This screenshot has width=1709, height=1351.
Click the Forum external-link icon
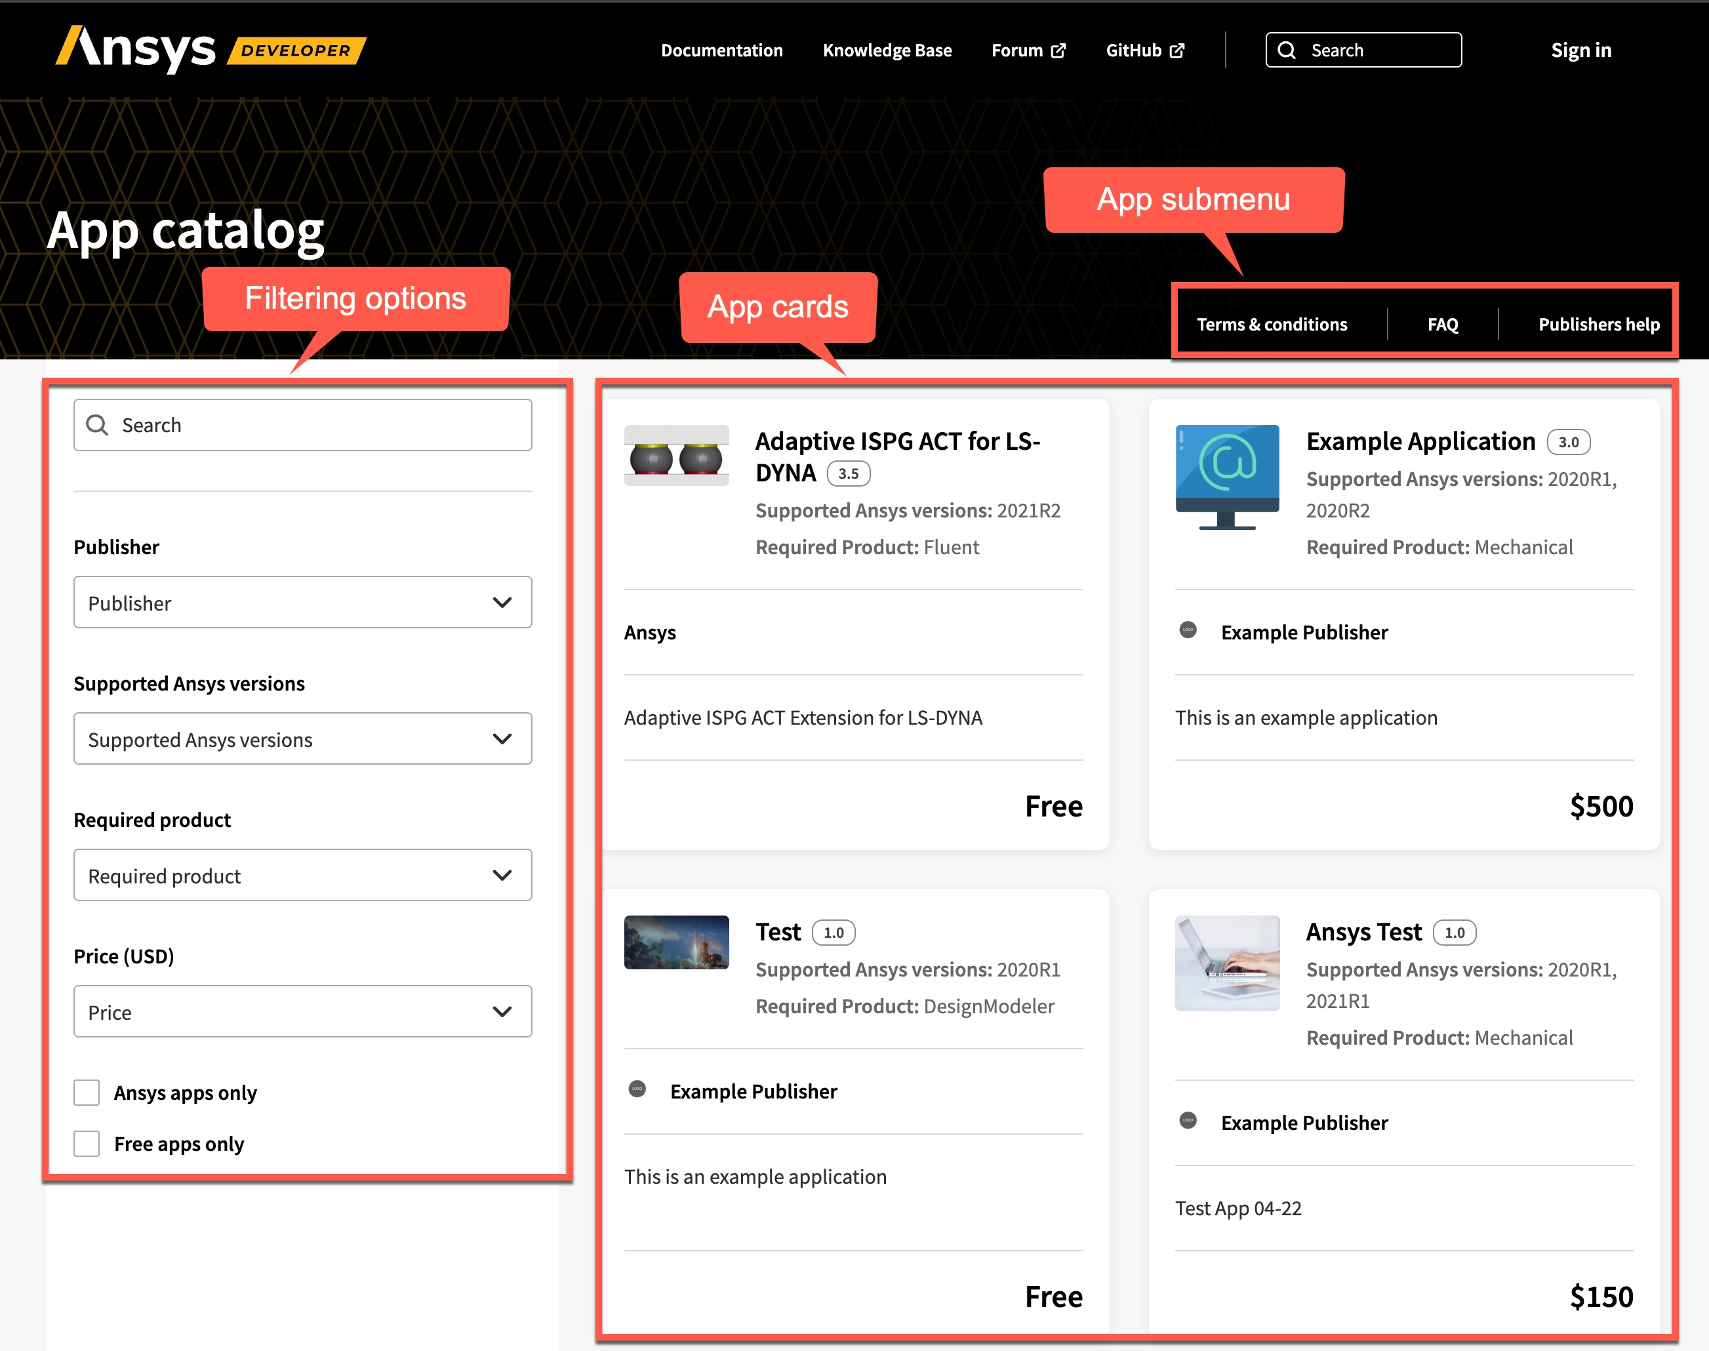click(1058, 50)
